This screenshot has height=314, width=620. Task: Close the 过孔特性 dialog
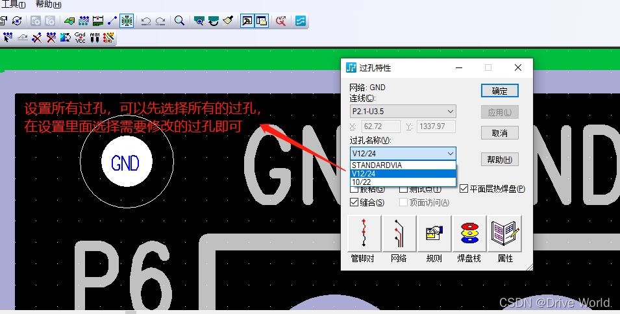[518, 67]
